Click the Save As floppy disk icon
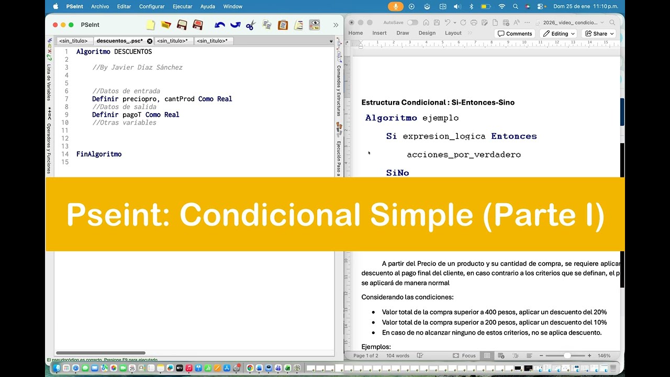 point(198,25)
